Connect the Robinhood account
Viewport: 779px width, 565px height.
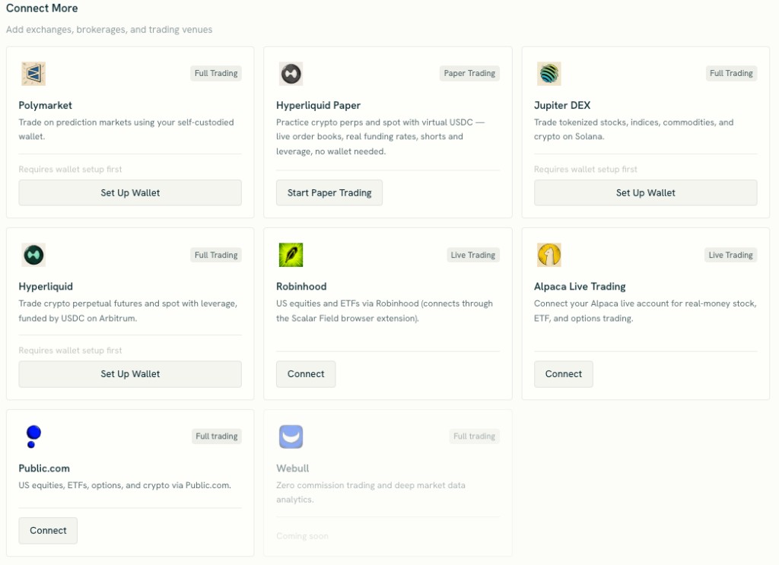[306, 374]
